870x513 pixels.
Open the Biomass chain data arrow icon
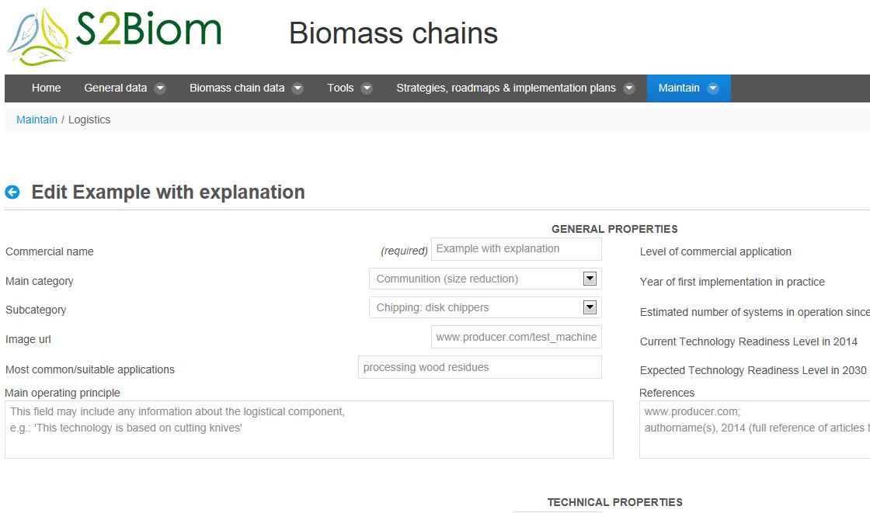pyautogui.click(x=298, y=88)
